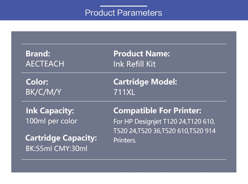Click the 100ml per color text
The width and height of the screenshot is (248, 184).
51,121
